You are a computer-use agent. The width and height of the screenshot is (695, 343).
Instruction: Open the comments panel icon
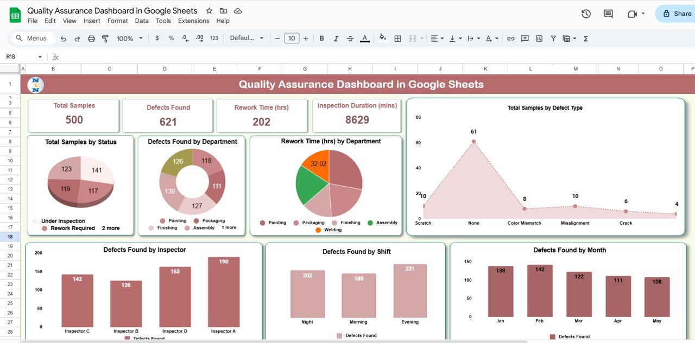click(608, 14)
